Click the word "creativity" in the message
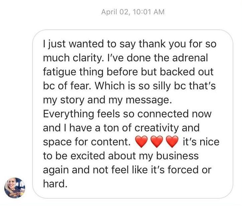This screenshot has width=242, height=206. pyautogui.click(x=157, y=128)
